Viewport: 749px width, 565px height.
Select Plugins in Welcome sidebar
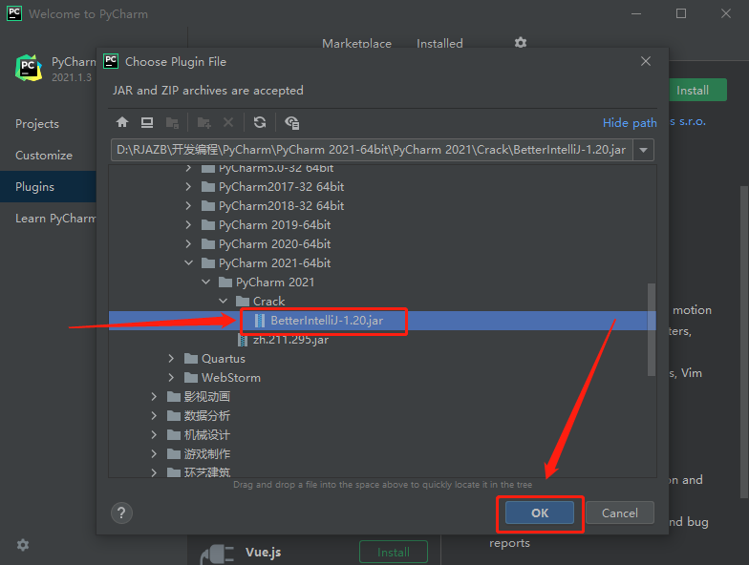pyautogui.click(x=48, y=187)
